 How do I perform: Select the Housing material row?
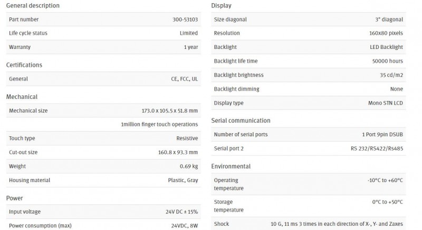click(x=103, y=180)
